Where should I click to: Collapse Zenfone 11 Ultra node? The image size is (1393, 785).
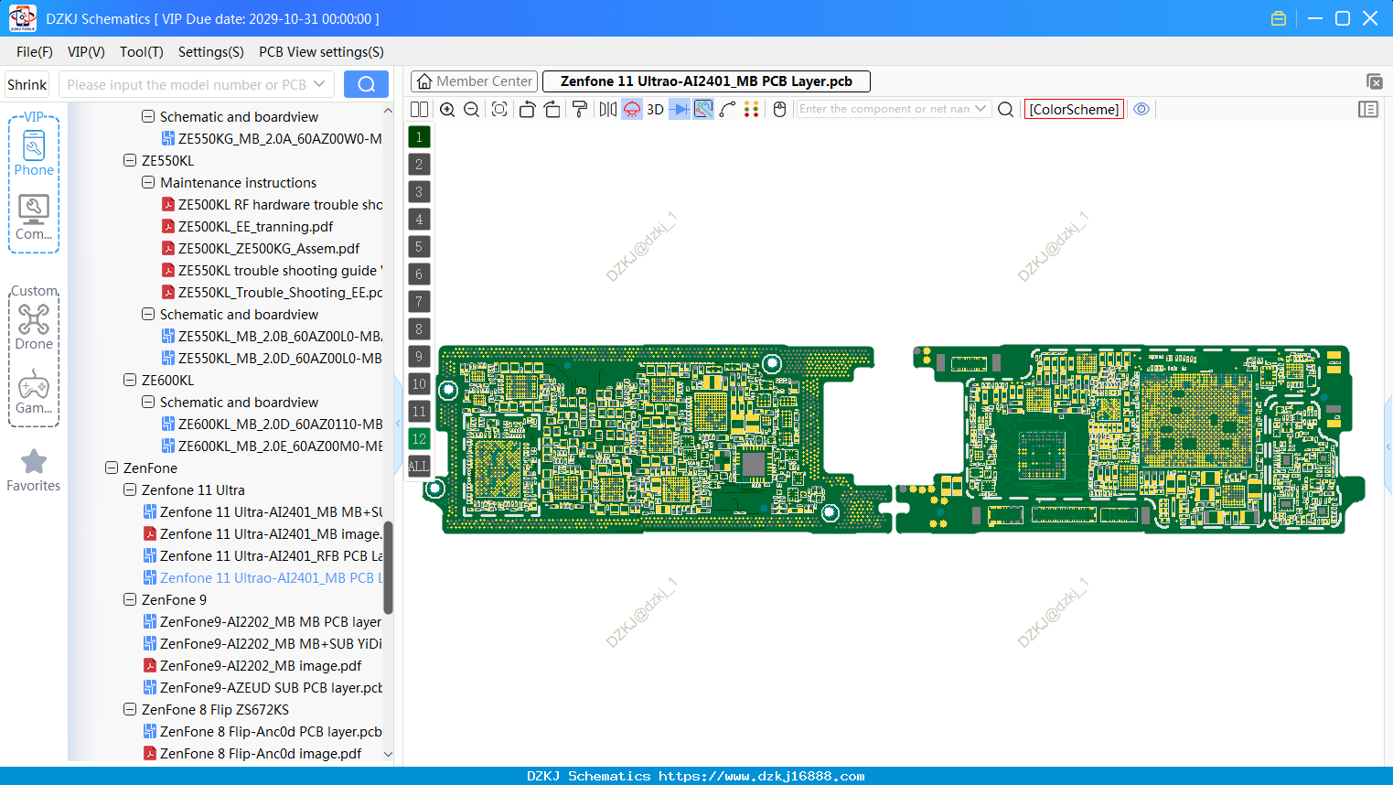tap(130, 489)
